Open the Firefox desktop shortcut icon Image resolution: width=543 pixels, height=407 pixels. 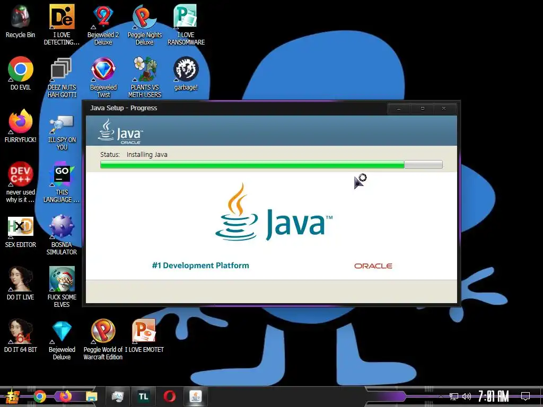[21, 126]
